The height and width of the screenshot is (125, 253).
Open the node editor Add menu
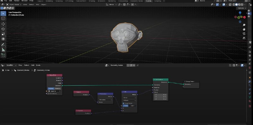click(33, 65)
